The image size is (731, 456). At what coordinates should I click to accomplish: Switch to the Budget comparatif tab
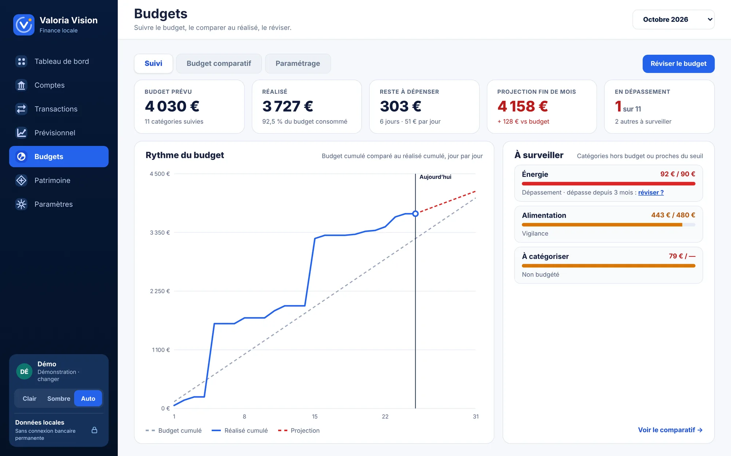[219, 63]
